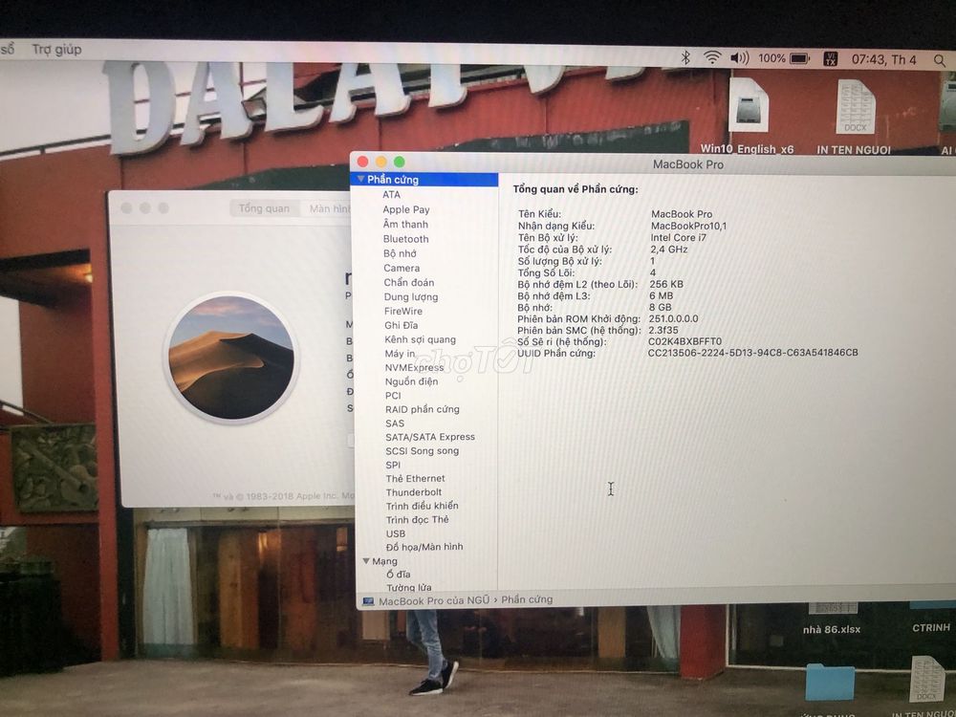Click the Tổng quan về Phần cứng heading
This screenshot has width=956, height=717.
point(576,189)
